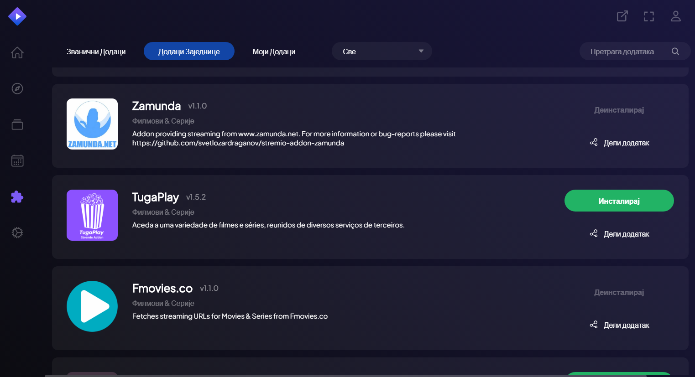
Task: Click the open-in-external-window icon
Action: click(622, 16)
